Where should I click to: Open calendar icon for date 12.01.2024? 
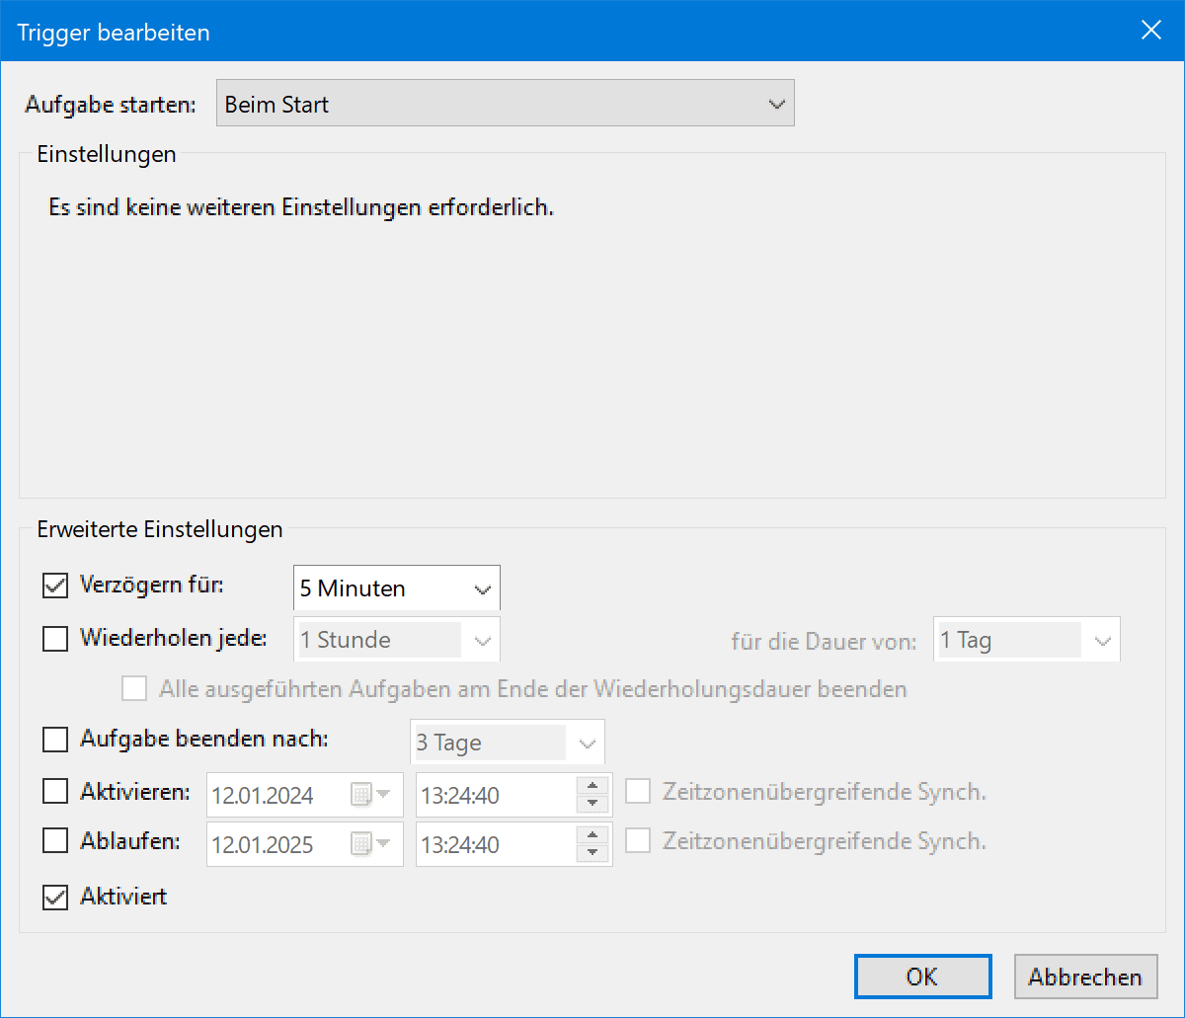pos(371,794)
